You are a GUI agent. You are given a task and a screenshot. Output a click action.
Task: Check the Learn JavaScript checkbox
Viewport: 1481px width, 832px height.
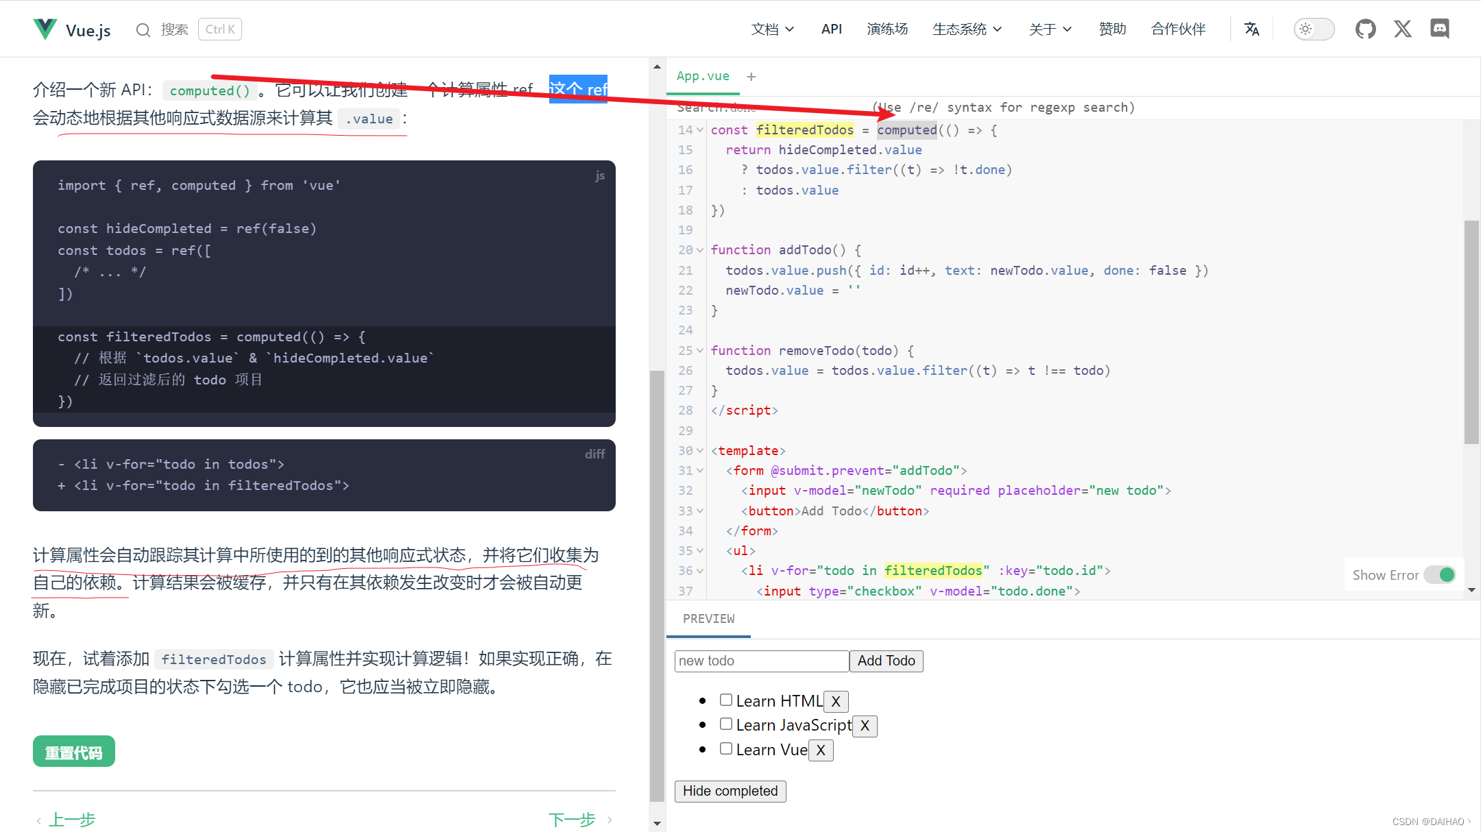(725, 724)
